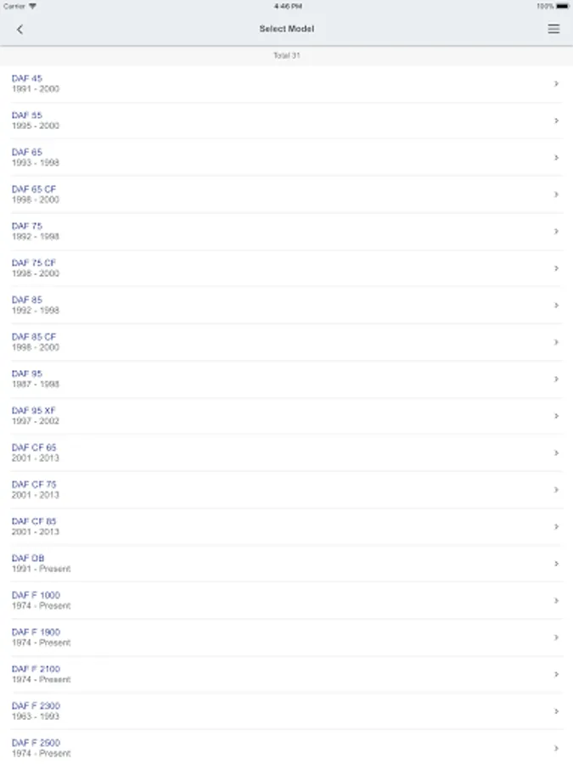This screenshot has width=573, height=764.
Task: Choose DAF 85 from the list
Action: click(287, 305)
